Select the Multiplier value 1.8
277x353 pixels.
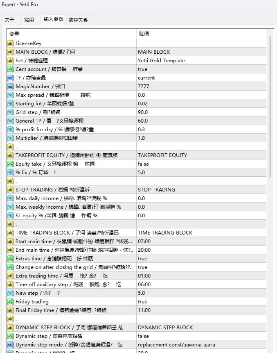point(201,138)
